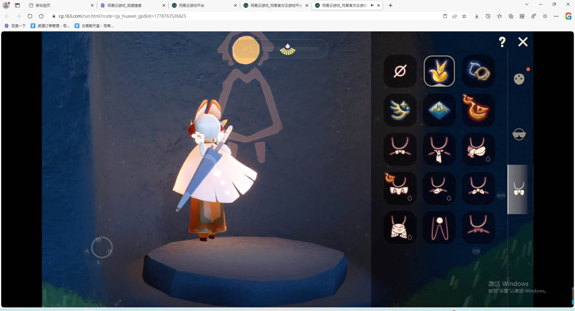Expand the tab search dropdown
Image resolution: width=575 pixels, height=311 pixels.
527,4
